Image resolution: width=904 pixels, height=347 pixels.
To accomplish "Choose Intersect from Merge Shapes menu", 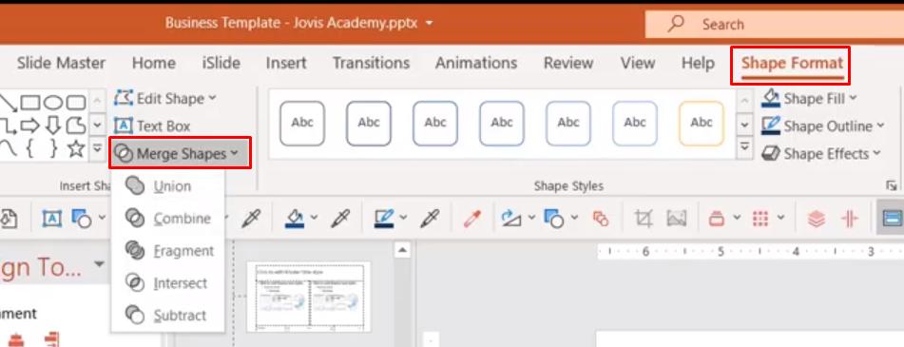I will pyautogui.click(x=166, y=283).
